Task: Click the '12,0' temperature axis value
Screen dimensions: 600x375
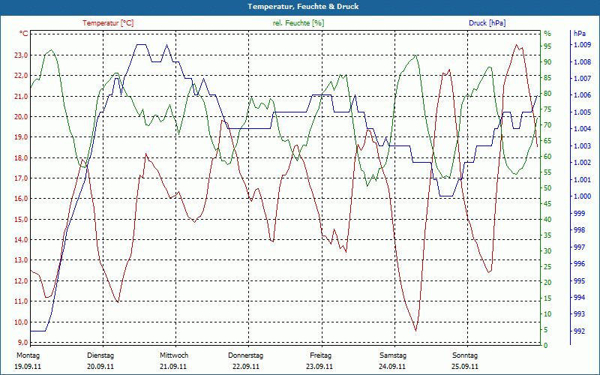Action: 21,280
